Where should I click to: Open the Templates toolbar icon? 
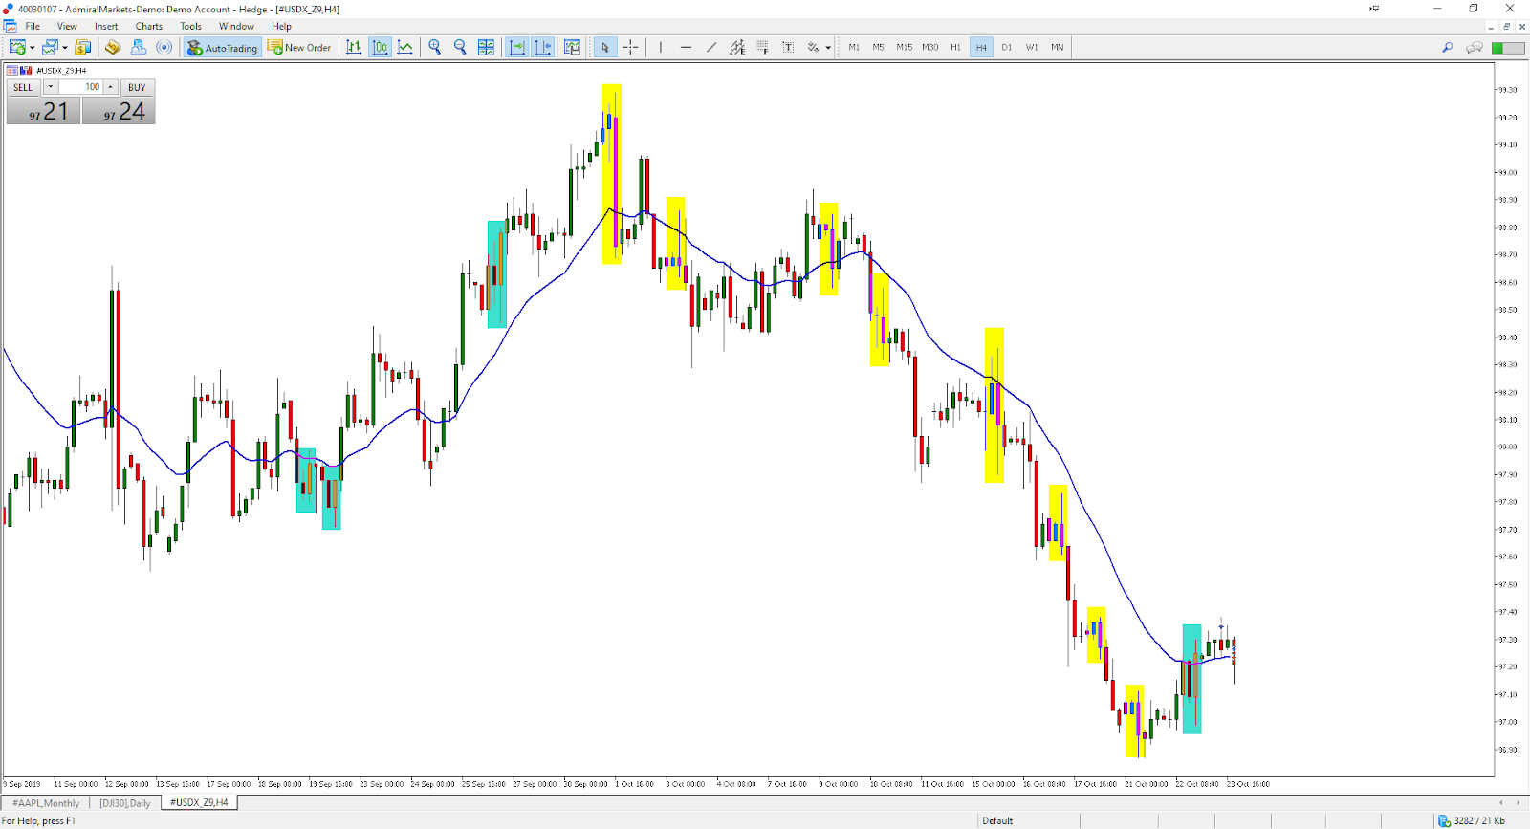pos(573,47)
